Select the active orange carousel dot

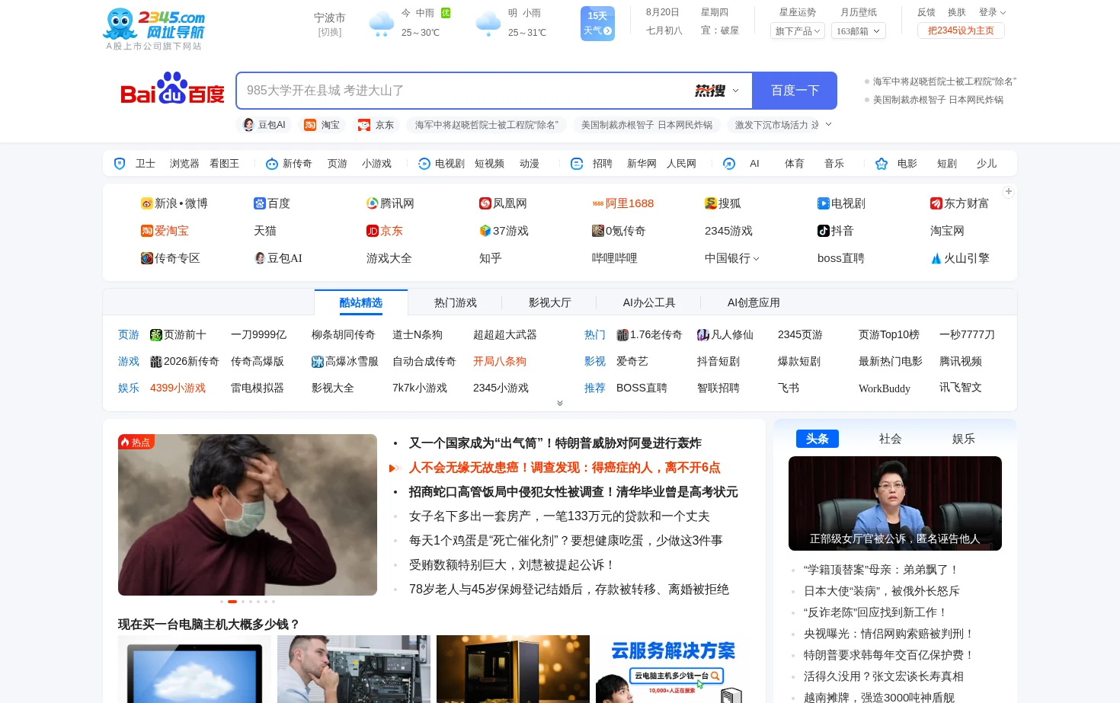click(232, 602)
